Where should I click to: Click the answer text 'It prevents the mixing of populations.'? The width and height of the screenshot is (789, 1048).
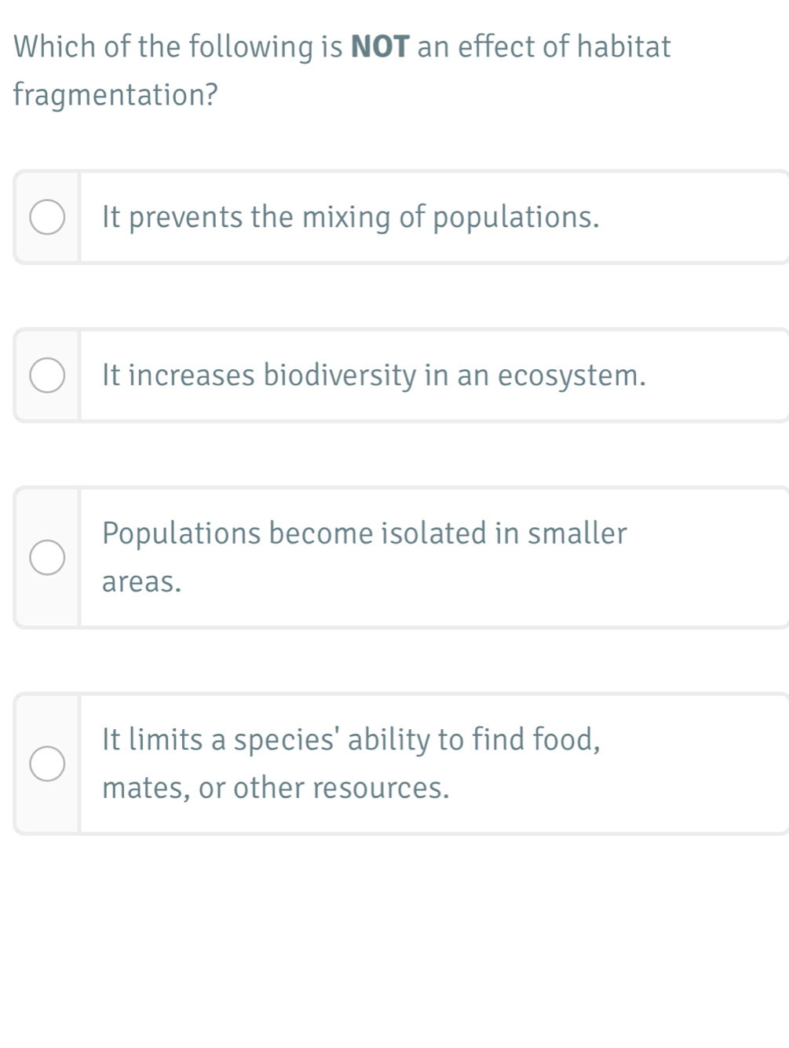click(x=350, y=218)
